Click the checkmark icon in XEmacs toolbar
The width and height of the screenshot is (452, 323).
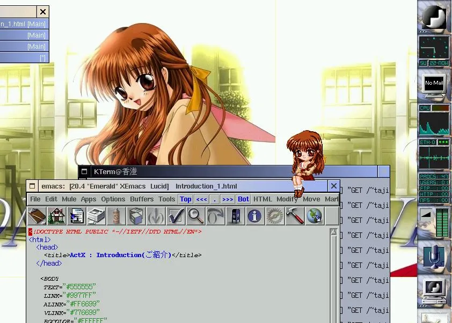click(x=176, y=216)
